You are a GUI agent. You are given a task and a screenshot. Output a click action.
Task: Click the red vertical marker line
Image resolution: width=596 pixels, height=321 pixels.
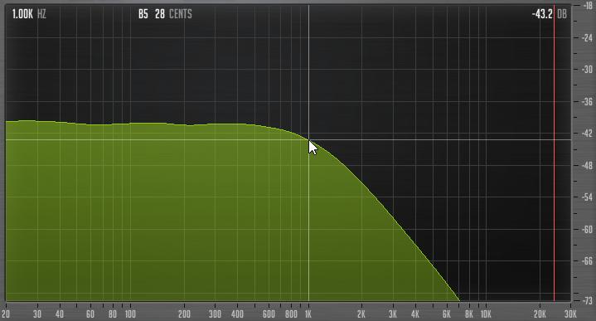point(555,153)
